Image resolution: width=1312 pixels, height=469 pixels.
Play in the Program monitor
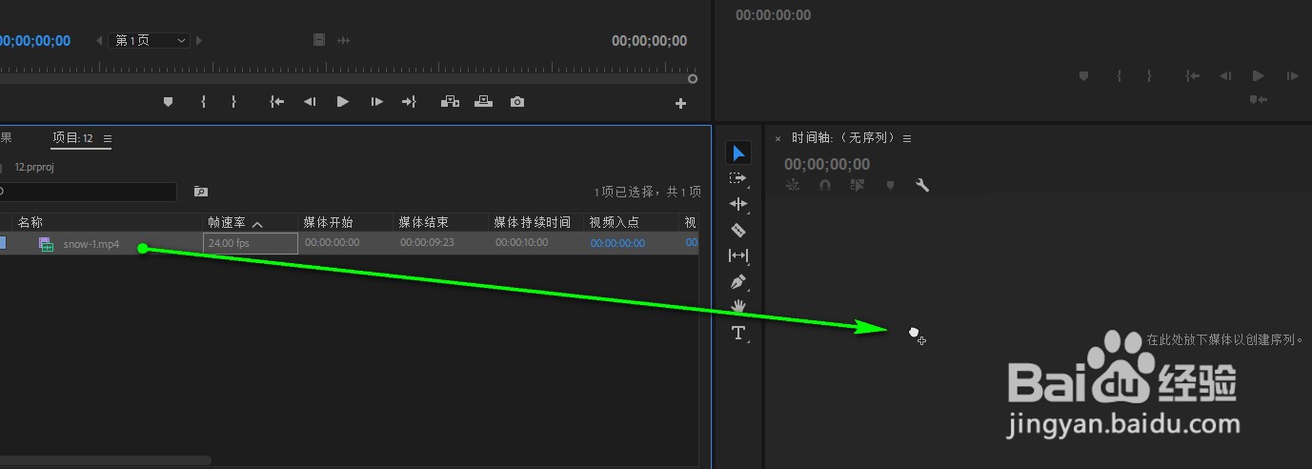[x=1259, y=75]
